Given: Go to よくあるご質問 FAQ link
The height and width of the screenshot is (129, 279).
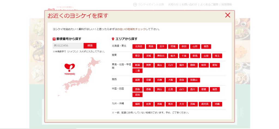Looking at the screenshot, I should 209,5.
